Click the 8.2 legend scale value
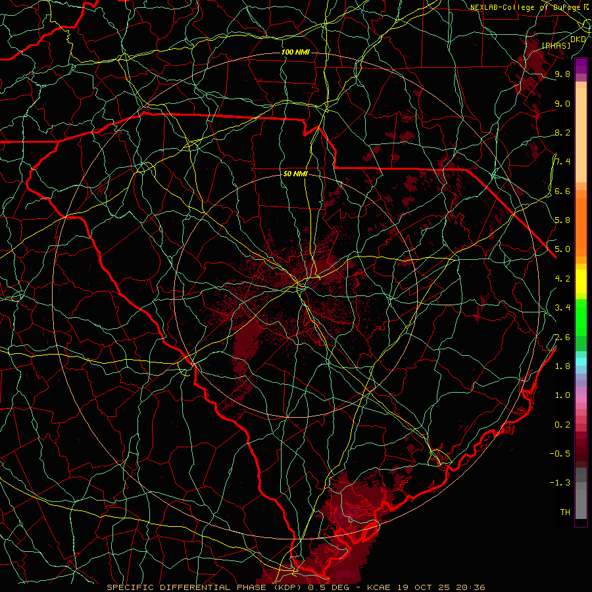Image resolution: width=592 pixels, height=592 pixels. 562,132
